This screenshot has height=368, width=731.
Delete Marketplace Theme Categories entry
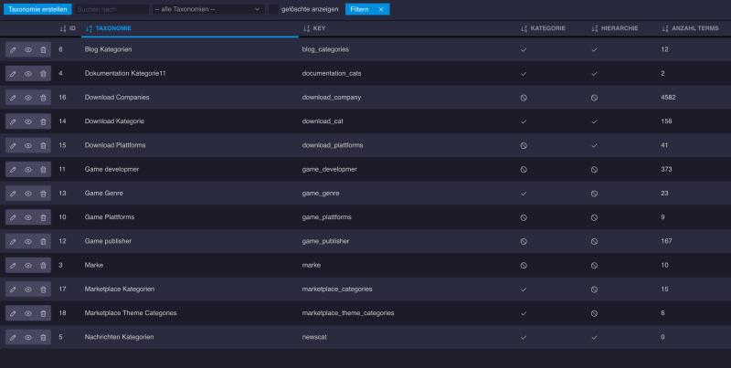[x=43, y=314]
